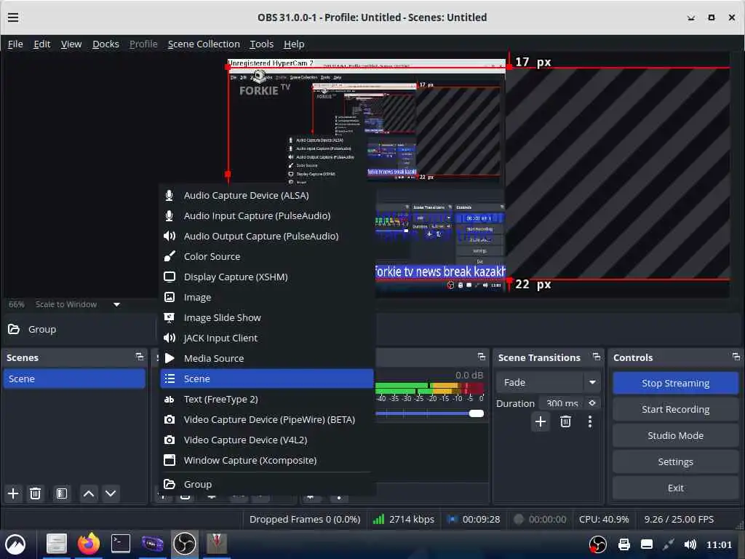Click Start Recording button
Image resolution: width=745 pixels, height=559 pixels.
[x=675, y=409]
